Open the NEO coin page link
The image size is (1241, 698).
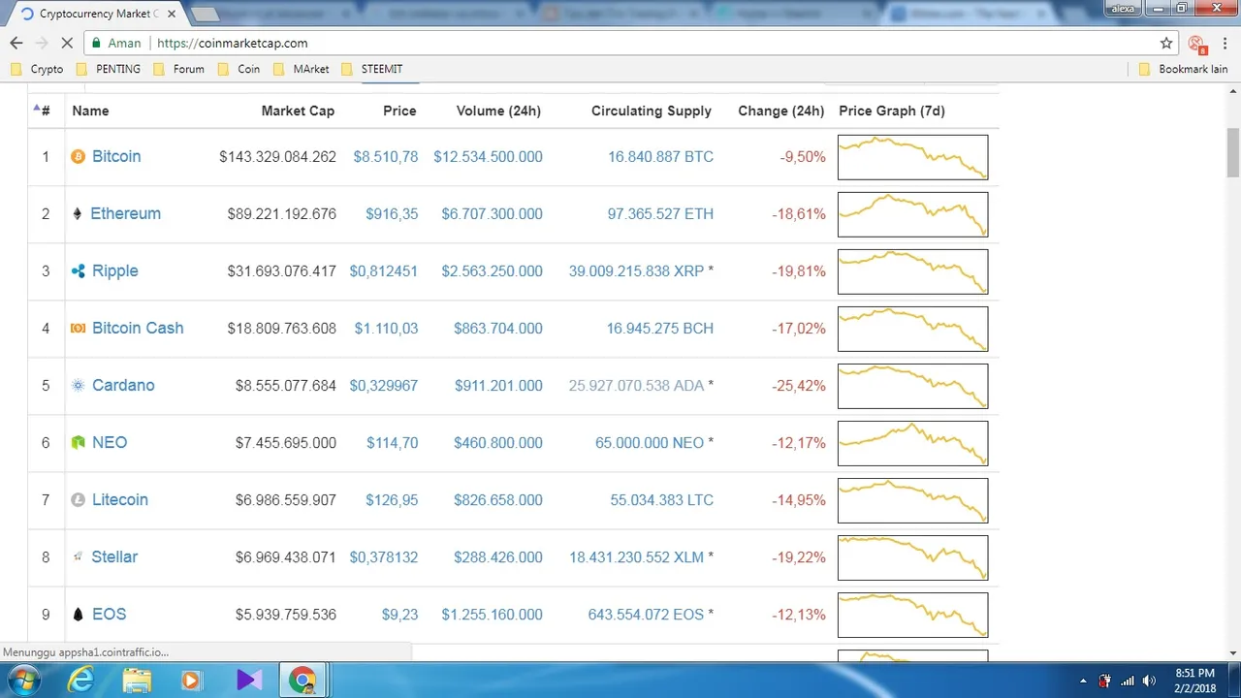(x=110, y=442)
